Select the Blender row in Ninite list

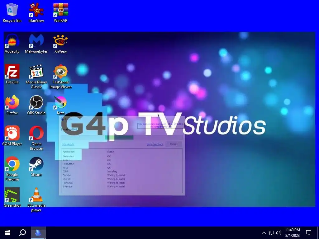(122, 175)
